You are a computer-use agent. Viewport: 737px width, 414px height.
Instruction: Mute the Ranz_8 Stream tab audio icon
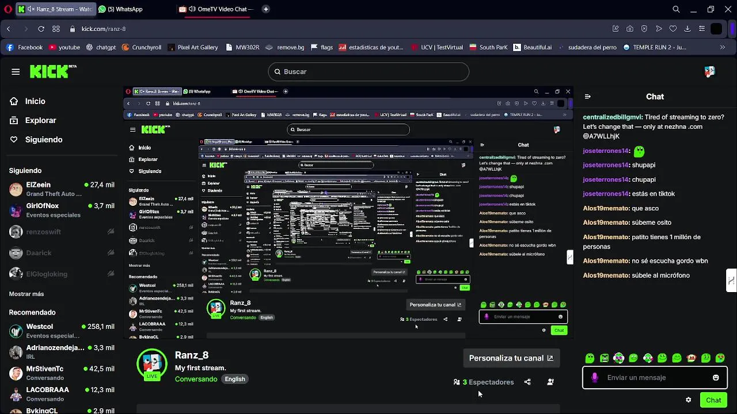click(x=30, y=9)
